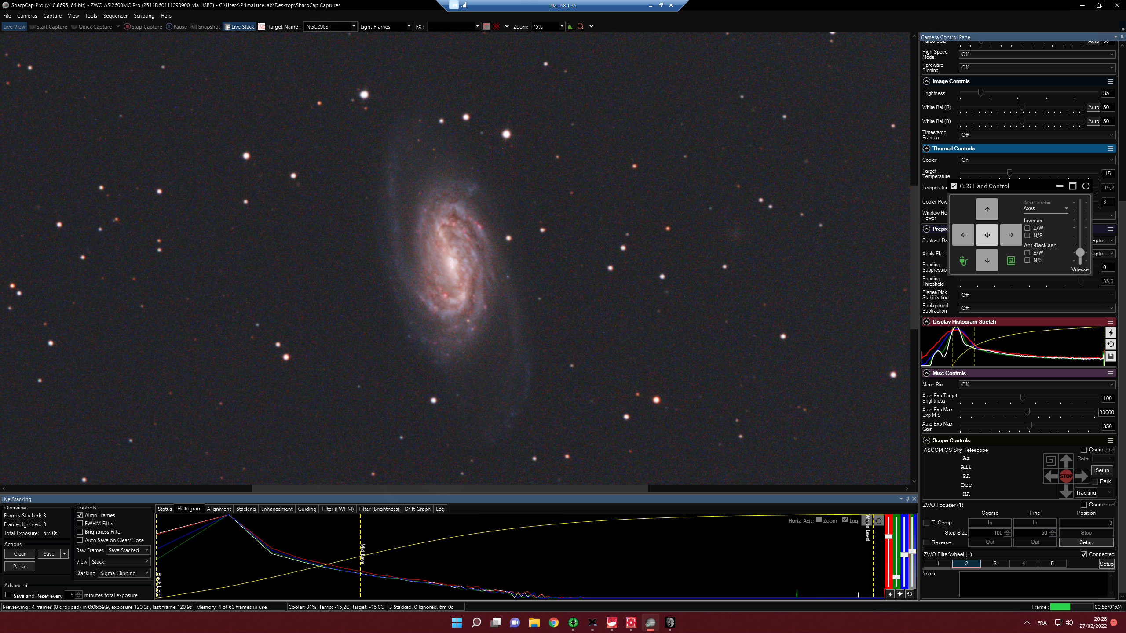Open the Scripting menu
Viewport: 1126px width, 633px height.
coord(144,16)
